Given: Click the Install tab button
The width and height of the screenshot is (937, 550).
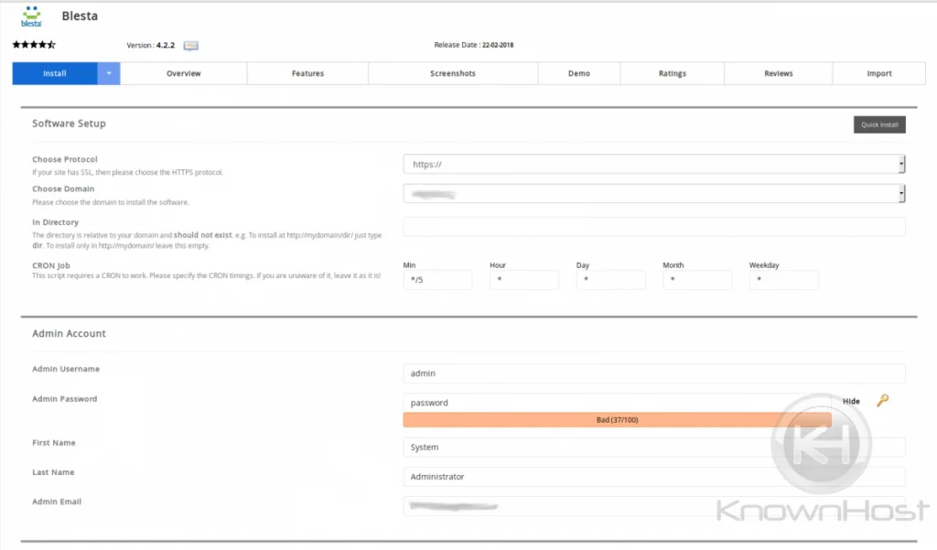Looking at the screenshot, I should [x=55, y=73].
